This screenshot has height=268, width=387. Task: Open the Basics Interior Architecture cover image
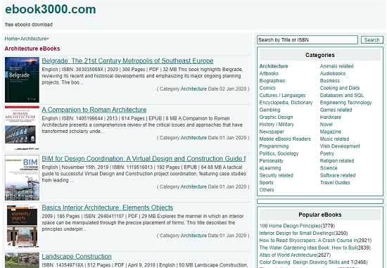pos(22,226)
